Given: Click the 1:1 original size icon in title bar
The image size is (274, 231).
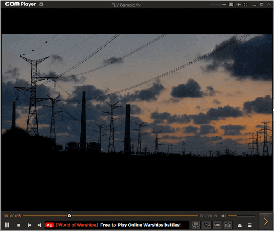Looking at the screenshot, I should pyautogui.click(x=231, y=4).
